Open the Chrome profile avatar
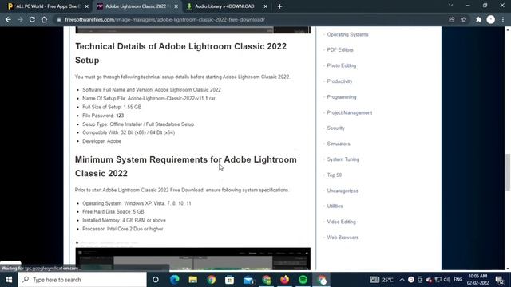The image size is (511, 287). pyautogui.click(x=490, y=19)
